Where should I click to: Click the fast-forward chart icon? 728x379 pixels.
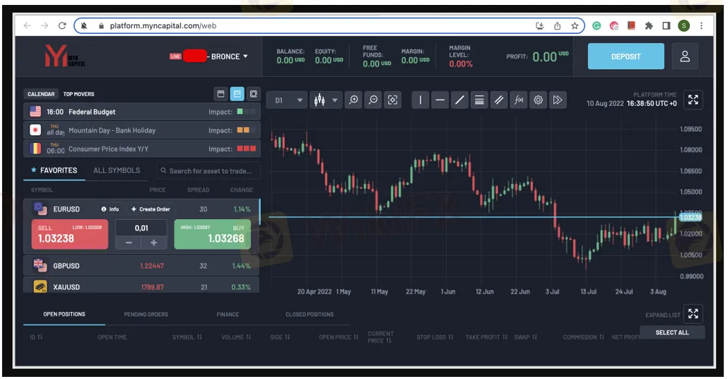(x=558, y=100)
